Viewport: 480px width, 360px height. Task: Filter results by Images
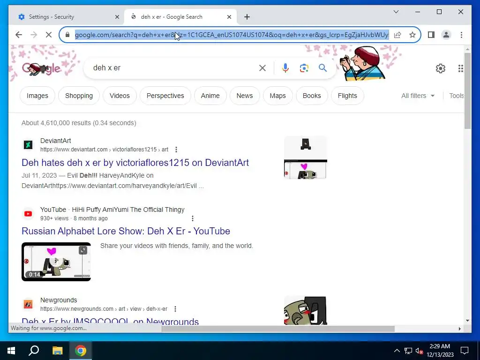pyautogui.click(x=37, y=96)
